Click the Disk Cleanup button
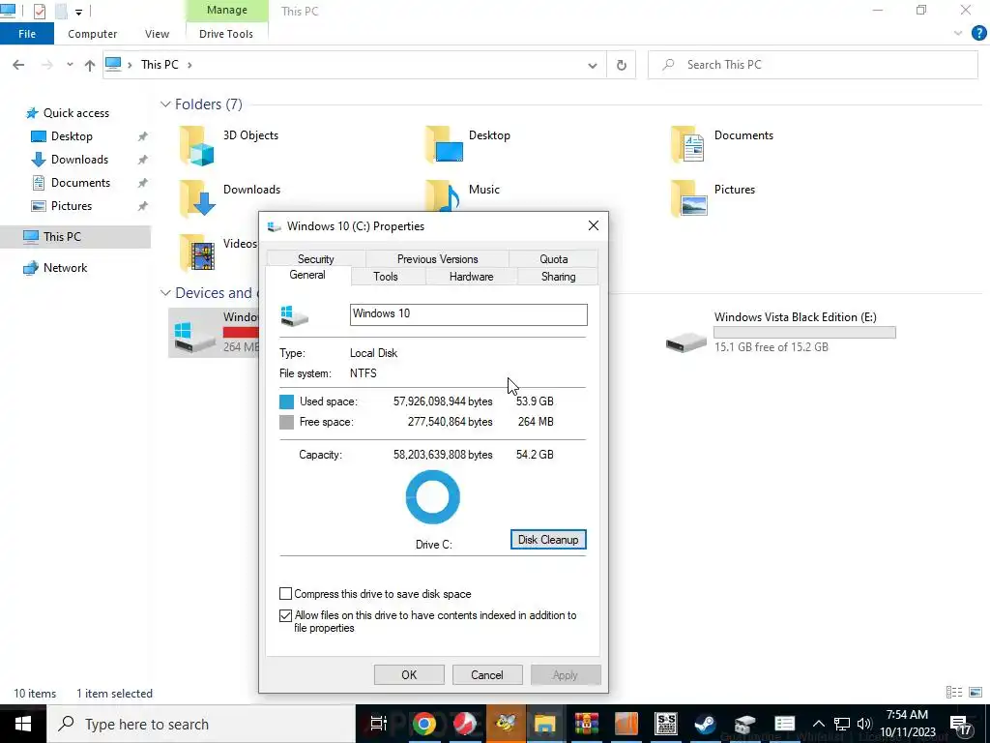This screenshot has height=743, width=990. (x=548, y=540)
